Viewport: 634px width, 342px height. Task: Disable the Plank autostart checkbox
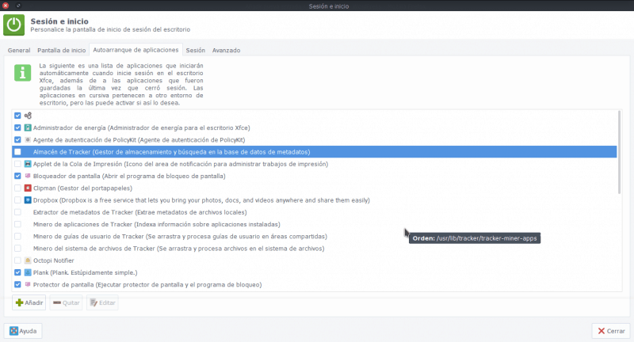pos(17,272)
